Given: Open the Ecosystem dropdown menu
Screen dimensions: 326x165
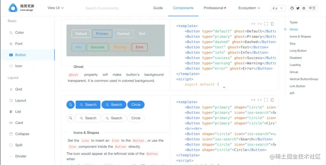Looking at the screenshot, I should [249, 8].
